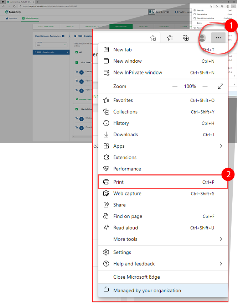Decrease zoom with the minus button
The width and height of the screenshot is (238, 305).
pyautogui.click(x=175, y=86)
